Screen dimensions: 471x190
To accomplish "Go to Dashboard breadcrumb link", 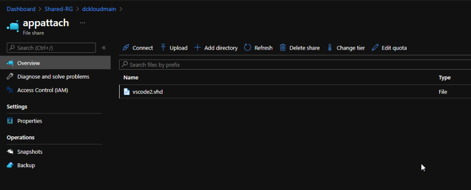I will click(x=21, y=9).
